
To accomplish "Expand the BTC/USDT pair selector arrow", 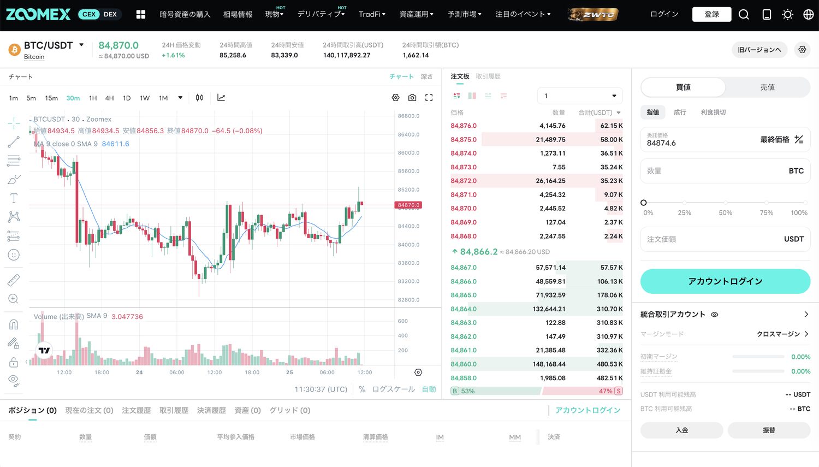I will 81,45.
